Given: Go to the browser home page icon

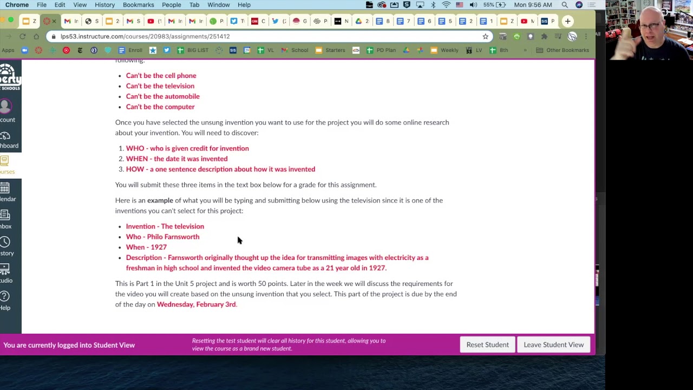Looking at the screenshot, I should tap(36, 36).
